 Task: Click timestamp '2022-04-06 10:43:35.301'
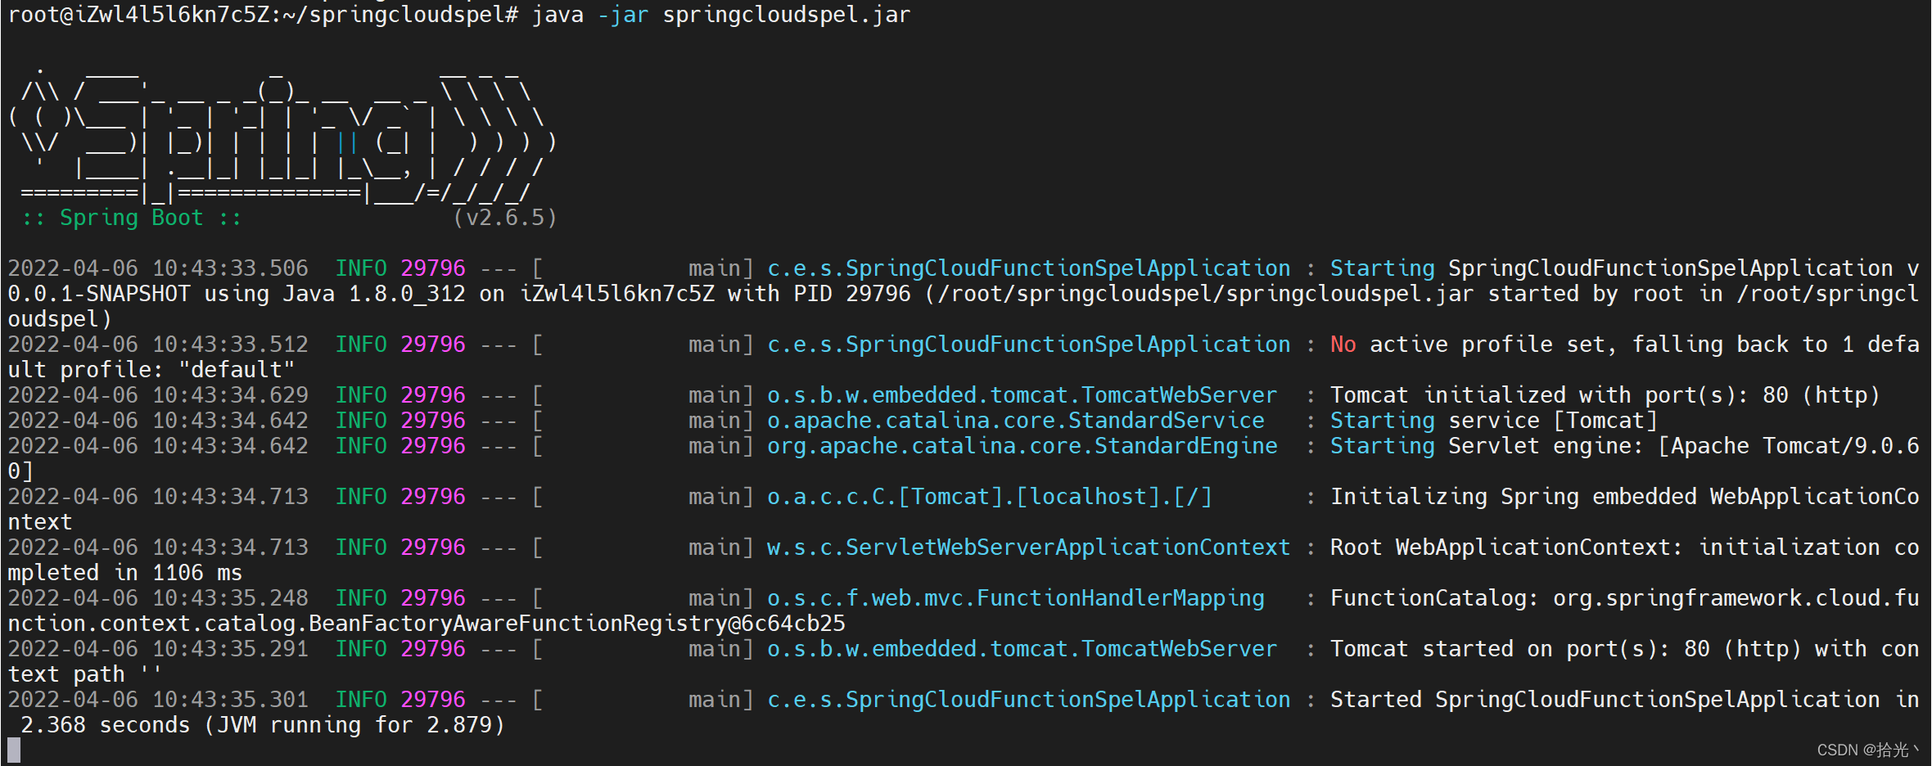pos(158,700)
